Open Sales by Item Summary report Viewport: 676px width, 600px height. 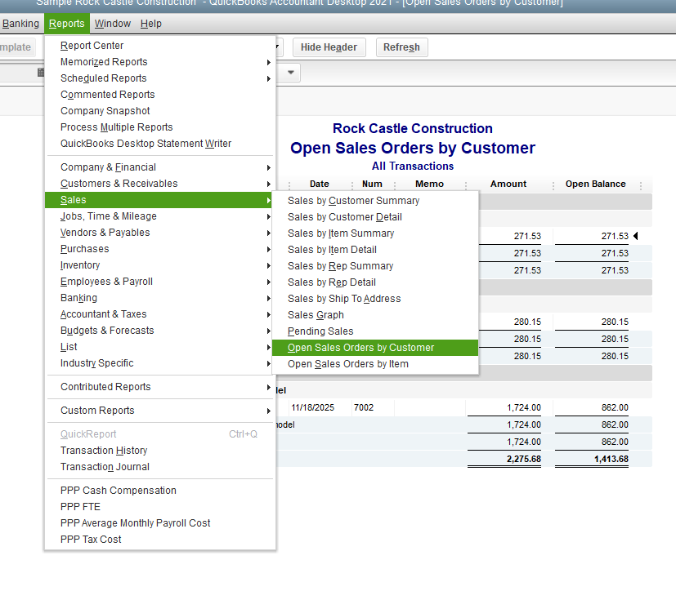pos(375,233)
